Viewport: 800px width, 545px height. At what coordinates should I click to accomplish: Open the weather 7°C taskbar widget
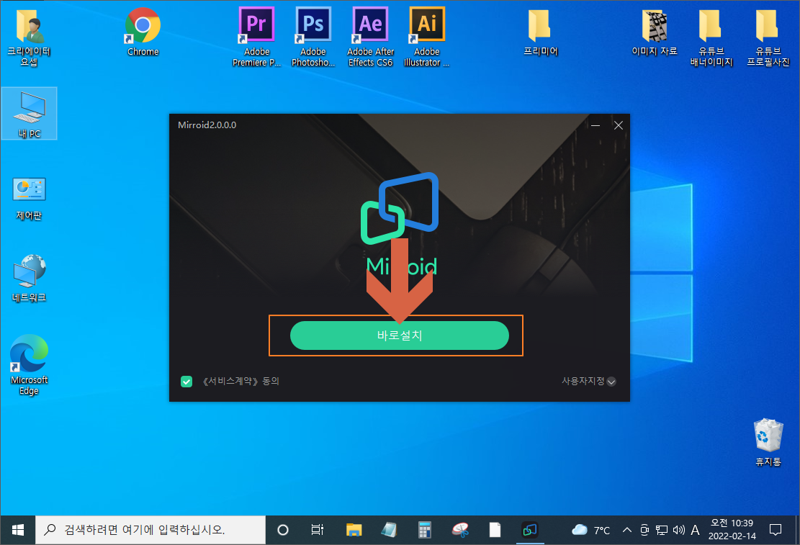pos(590,530)
